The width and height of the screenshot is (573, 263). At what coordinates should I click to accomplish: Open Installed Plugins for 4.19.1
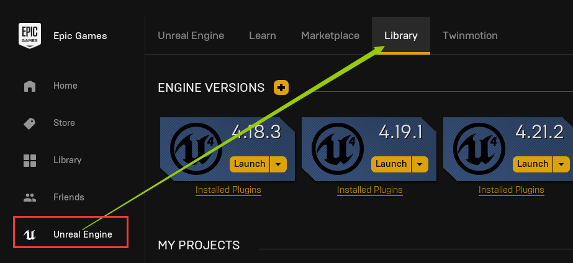[370, 190]
